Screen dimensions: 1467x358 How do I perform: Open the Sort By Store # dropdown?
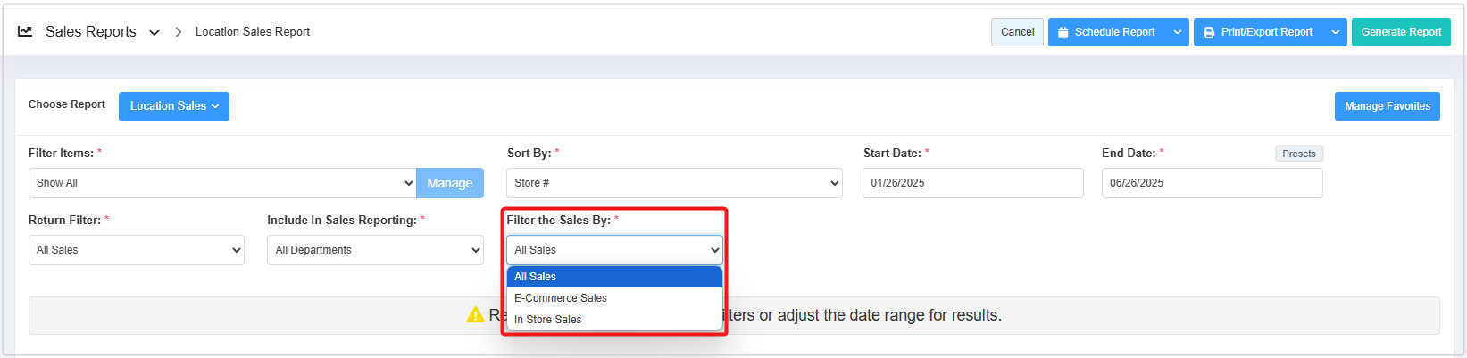tap(674, 183)
